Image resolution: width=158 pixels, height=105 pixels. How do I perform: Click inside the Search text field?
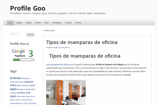(18, 34)
